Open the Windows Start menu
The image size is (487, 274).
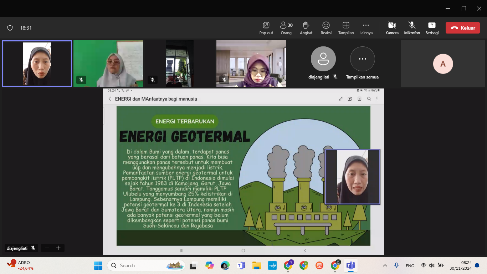[x=98, y=265]
